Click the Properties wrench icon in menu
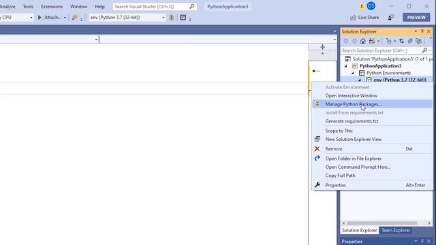The height and width of the screenshot is (245, 436). tap(317, 185)
